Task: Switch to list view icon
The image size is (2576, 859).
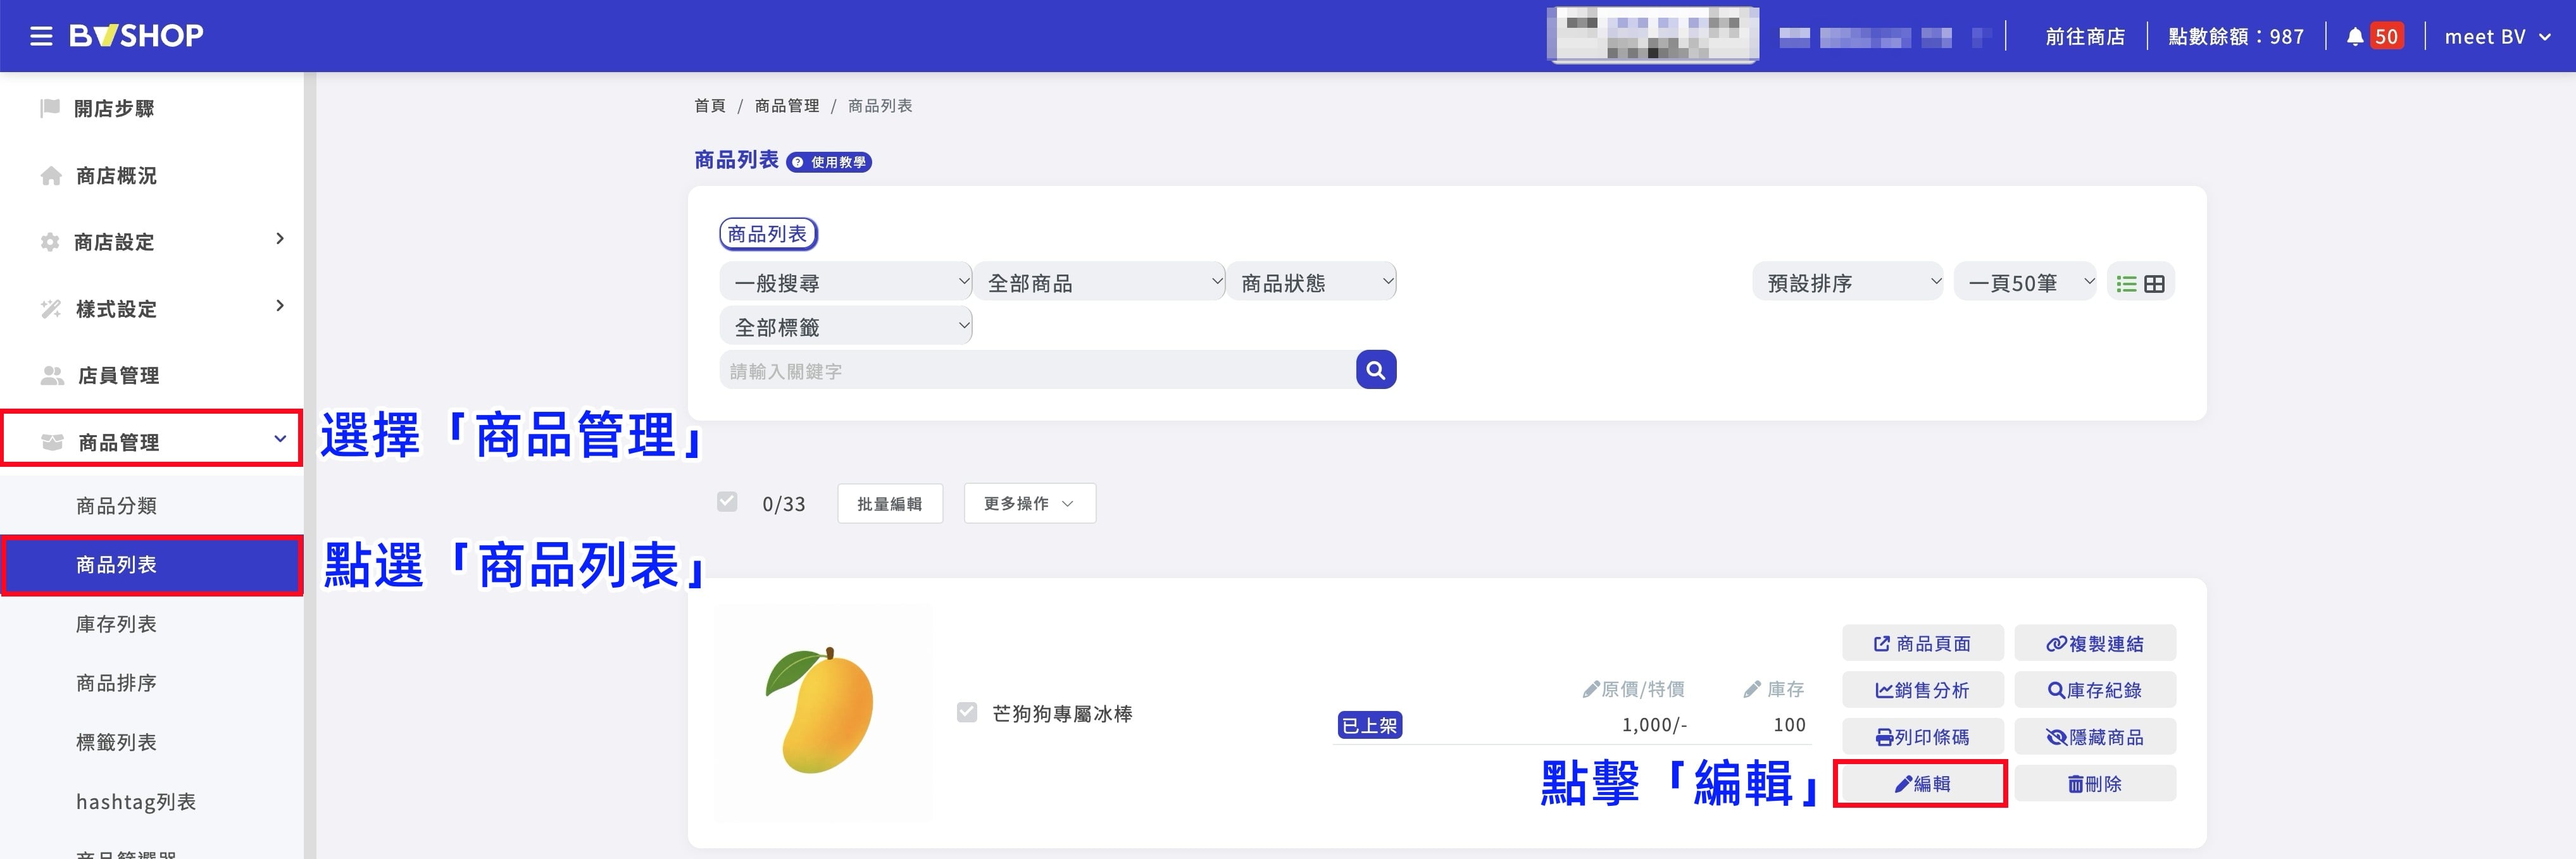Action: point(2126,283)
